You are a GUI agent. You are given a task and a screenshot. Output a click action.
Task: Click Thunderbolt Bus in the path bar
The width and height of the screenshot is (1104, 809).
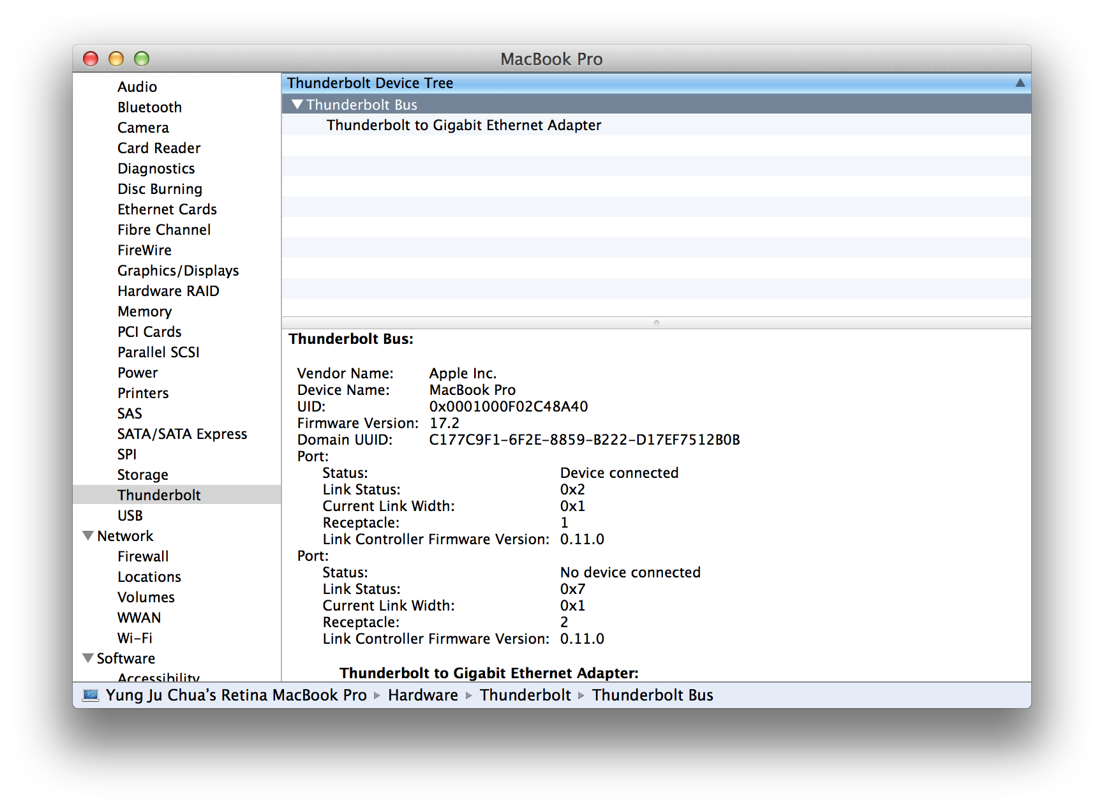pos(652,695)
